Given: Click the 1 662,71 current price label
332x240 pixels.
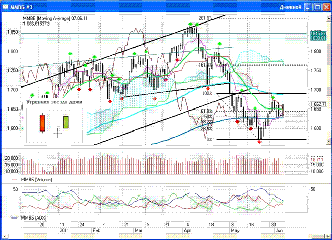Looking at the screenshot, I should 318,104.
